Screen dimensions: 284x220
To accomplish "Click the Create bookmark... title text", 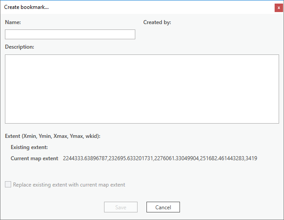I will (26, 7).
